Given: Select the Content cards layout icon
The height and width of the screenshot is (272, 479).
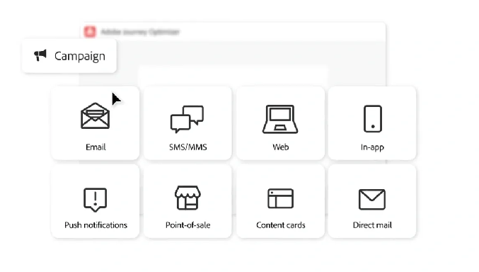Looking at the screenshot, I should click(280, 198).
